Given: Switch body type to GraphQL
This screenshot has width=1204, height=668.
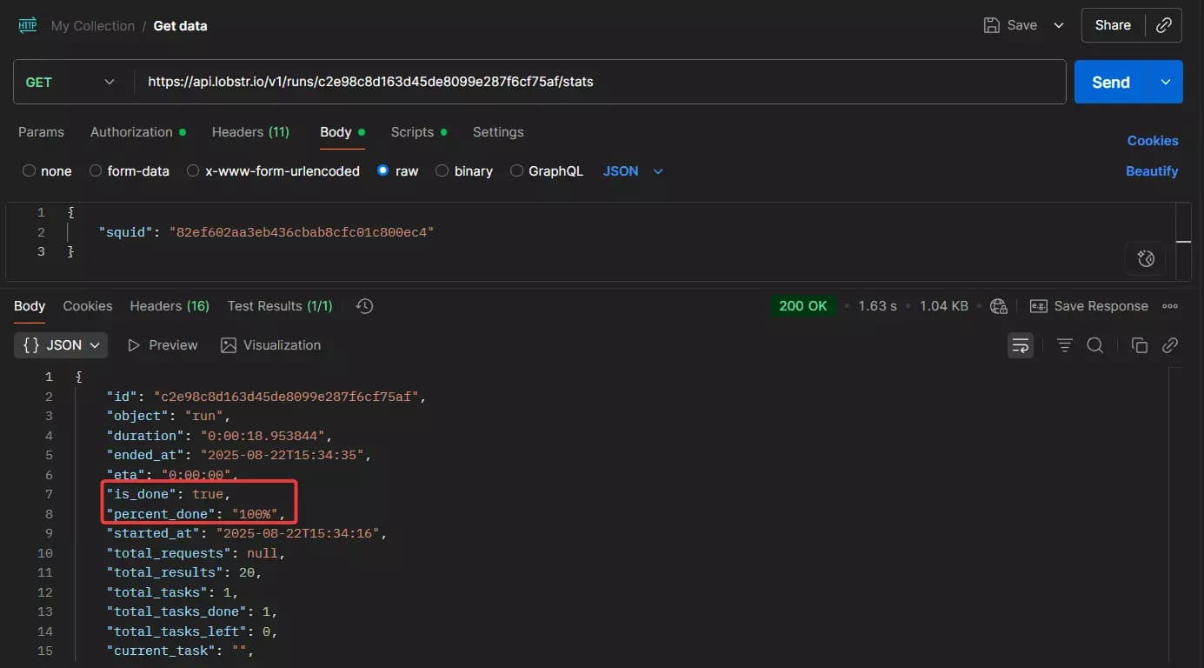Looking at the screenshot, I should pos(547,171).
